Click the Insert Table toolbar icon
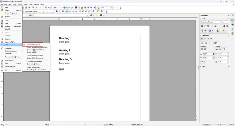Screen dimensions: 235x126 [68, 8]
